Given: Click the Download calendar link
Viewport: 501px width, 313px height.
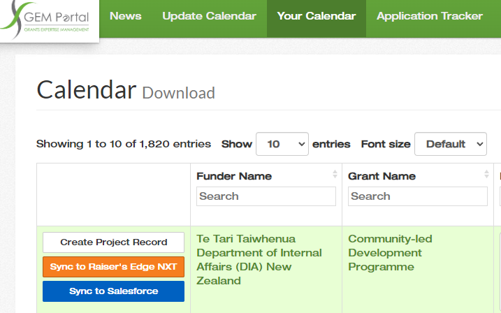Looking at the screenshot, I should point(178,93).
